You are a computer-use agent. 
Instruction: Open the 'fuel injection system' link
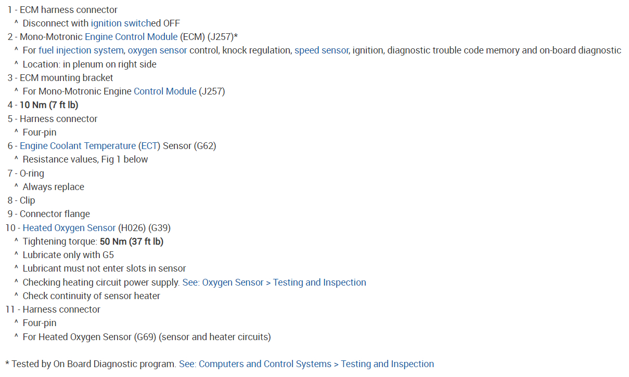pyautogui.click(x=81, y=50)
